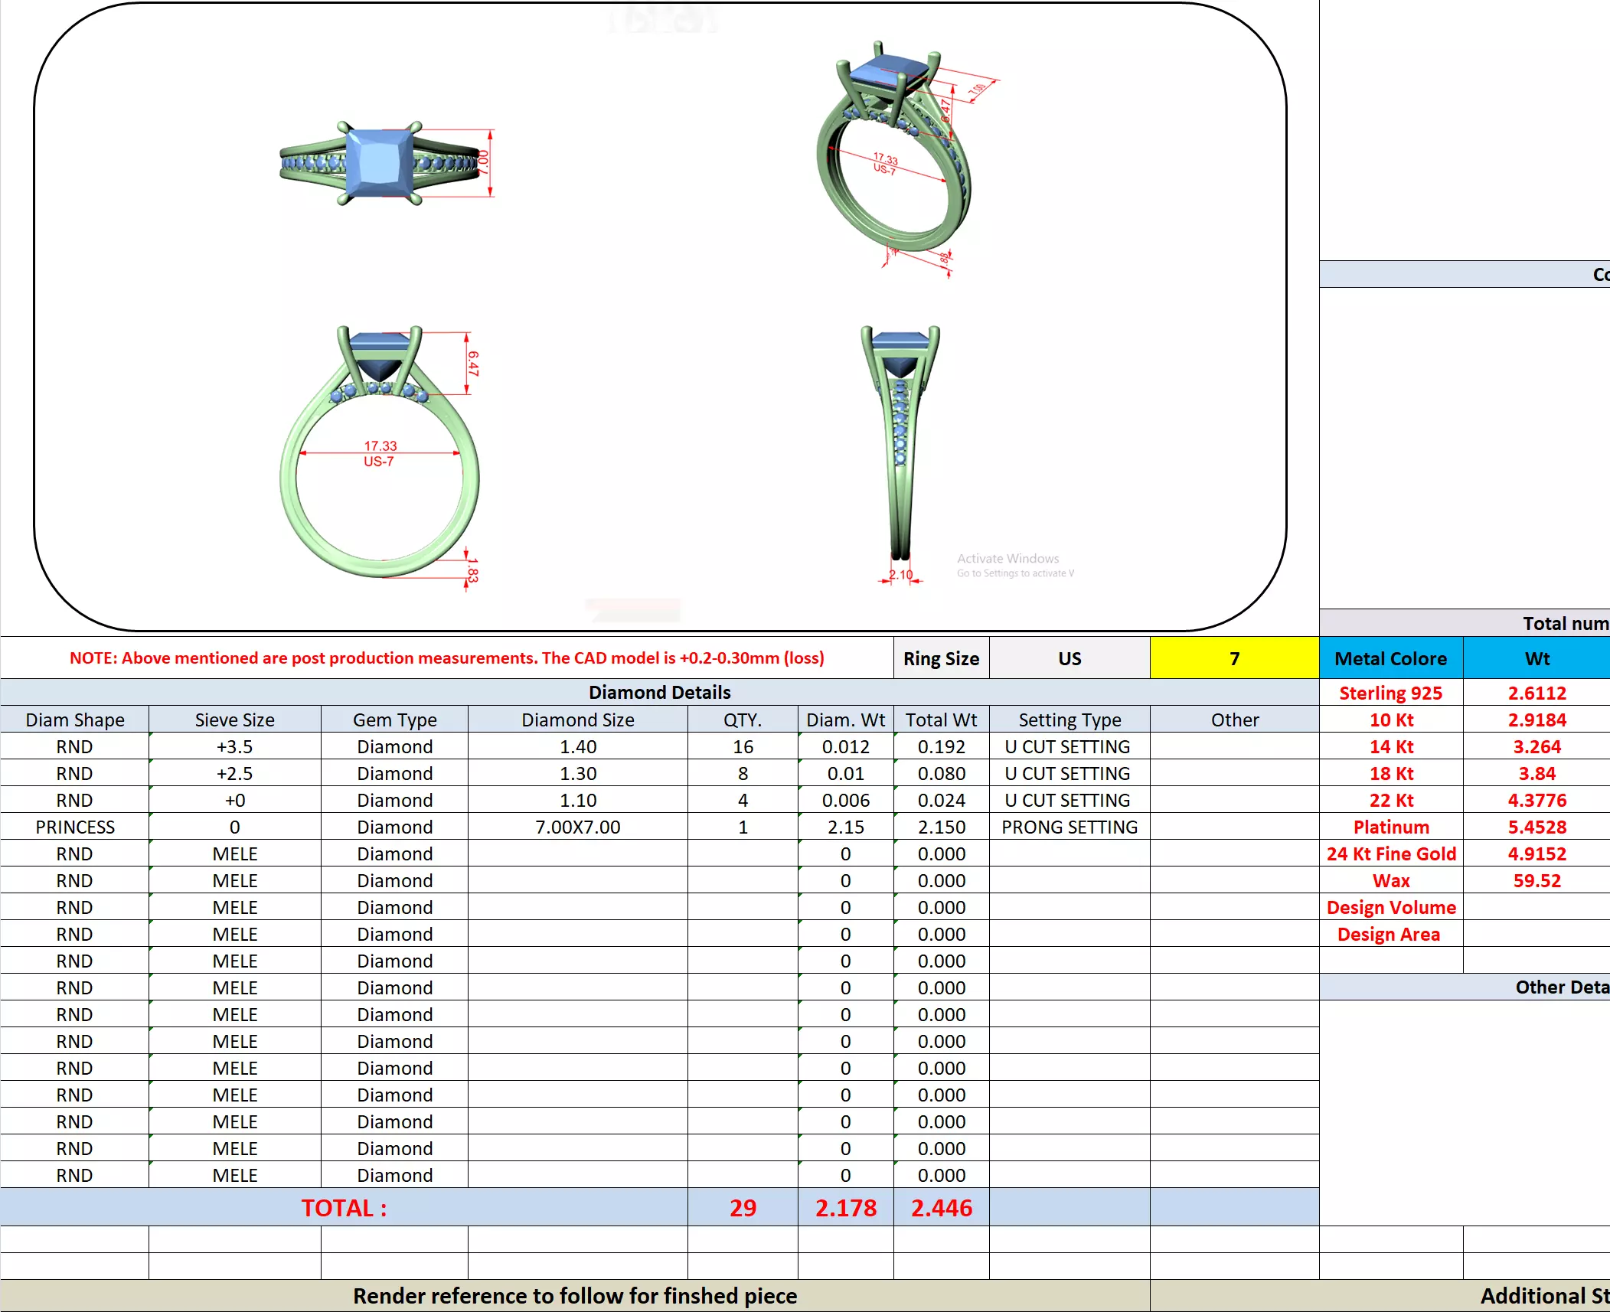Click the Sieve Size column header
The width and height of the screenshot is (1610, 1312).
pyautogui.click(x=234, y=720)
